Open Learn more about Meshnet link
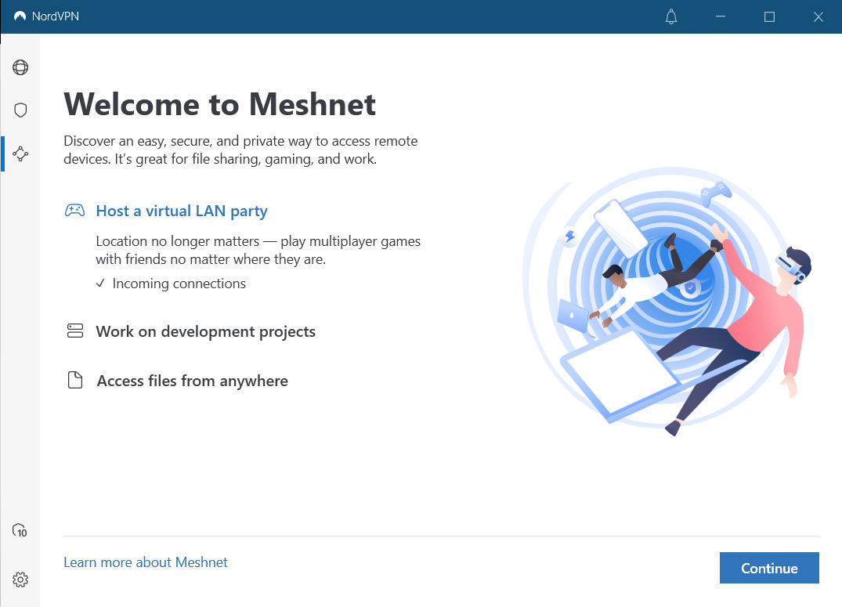Screen dimensions: 842x607 146,562
